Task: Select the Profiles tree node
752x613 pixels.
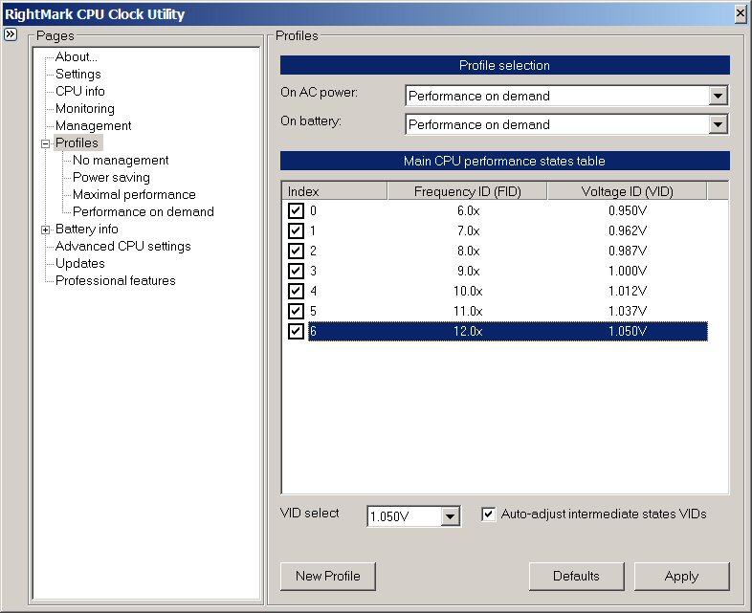Action: [77, 142]
